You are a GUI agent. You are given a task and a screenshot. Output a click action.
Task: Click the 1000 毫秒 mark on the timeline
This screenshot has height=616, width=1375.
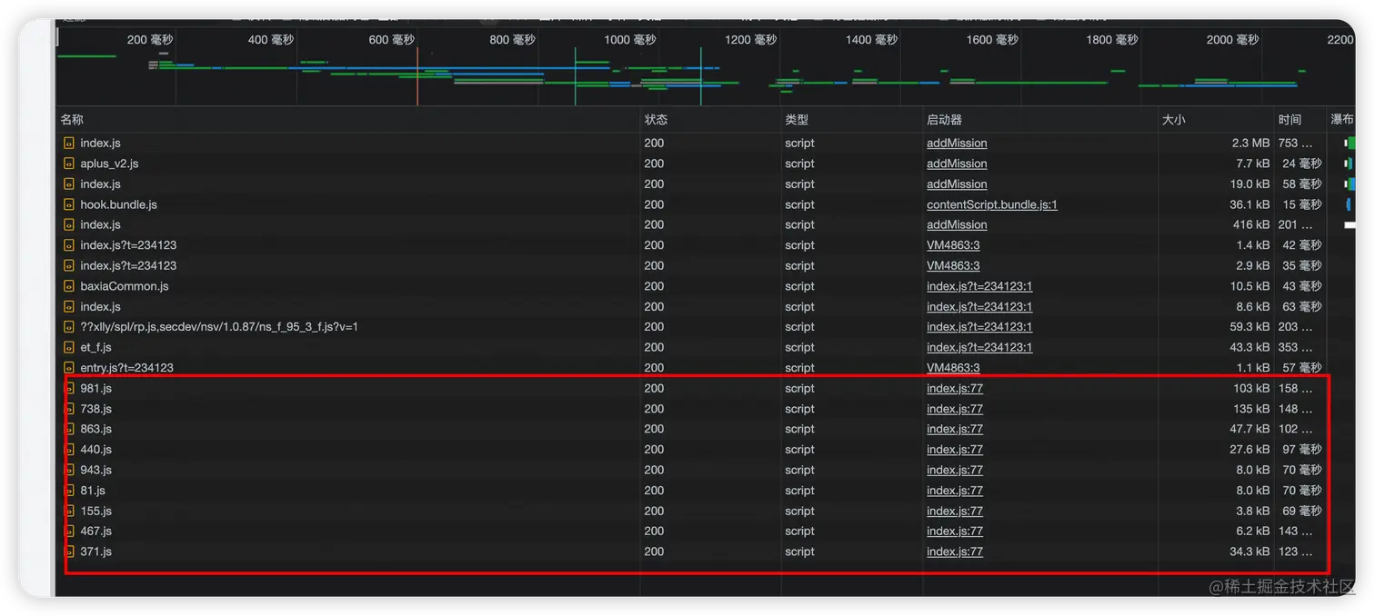pyautogui.click(x=629, y=40)
